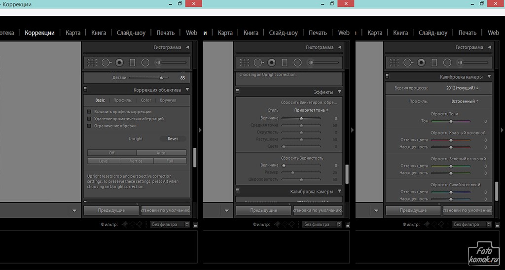Select Crop Overlay tool above Коррекция объектива panel
Image resolution: width=505 pixels, height=270 pixels.
(92, 63)
